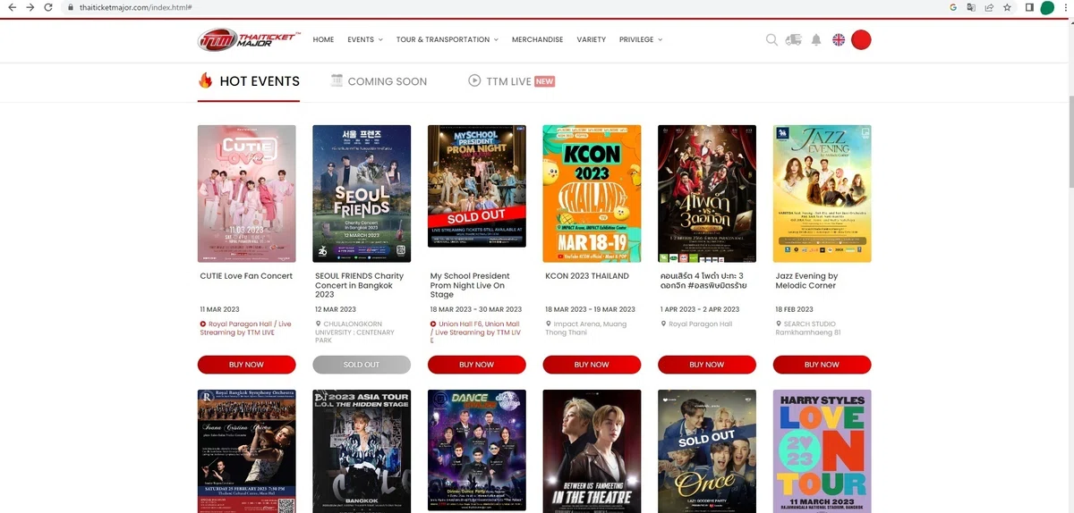Switch to the TTM LIVE tab

coord(511,81)
